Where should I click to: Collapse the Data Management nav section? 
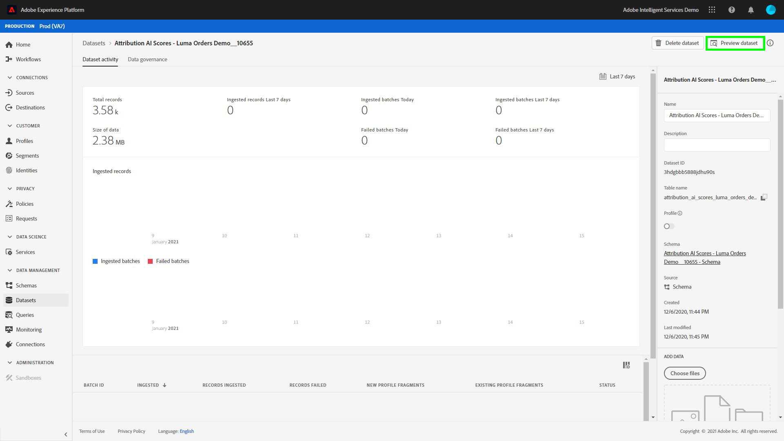(10, 270)
